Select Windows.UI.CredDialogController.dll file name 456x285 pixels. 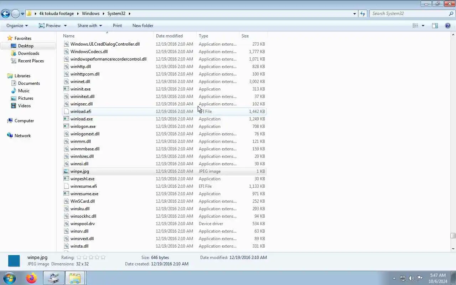(x=105, y=44)
